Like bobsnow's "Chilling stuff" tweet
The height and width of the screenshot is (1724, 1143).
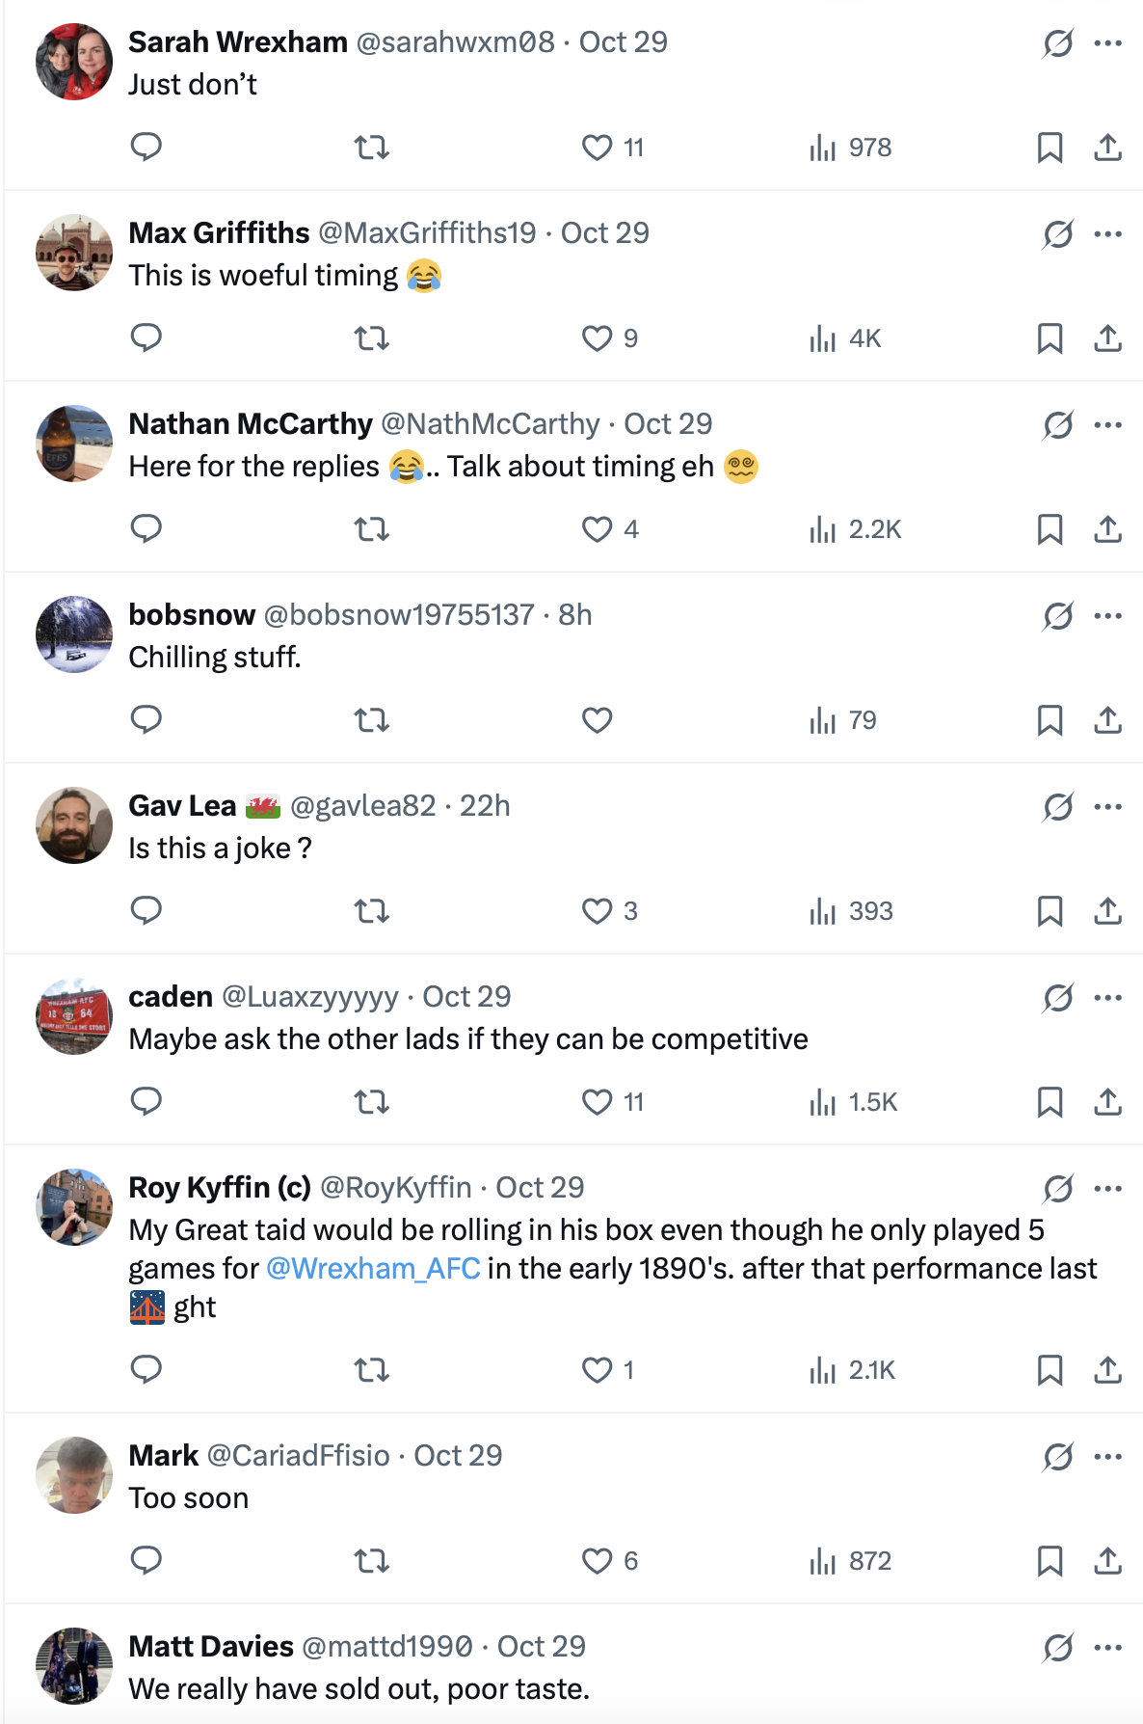[598, 720]
